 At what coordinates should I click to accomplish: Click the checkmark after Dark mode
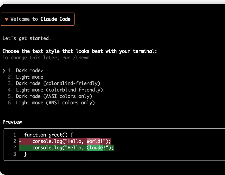click(42, 70)
